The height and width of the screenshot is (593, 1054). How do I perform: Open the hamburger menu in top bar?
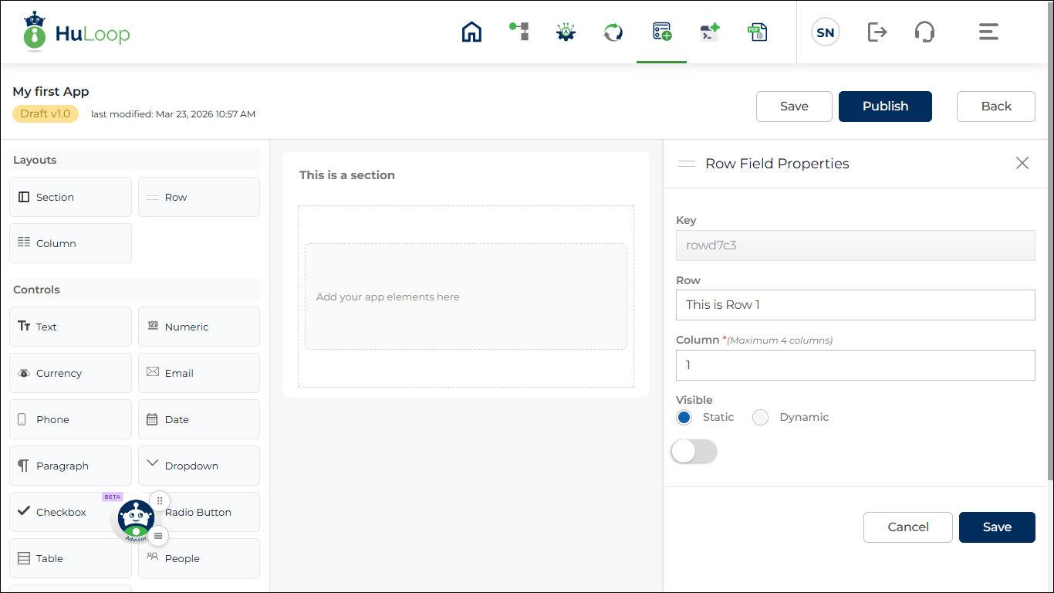pyautogui.click(x=988, y=32)
